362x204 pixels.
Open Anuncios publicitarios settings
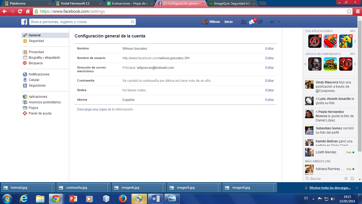(x=45, y=102)
